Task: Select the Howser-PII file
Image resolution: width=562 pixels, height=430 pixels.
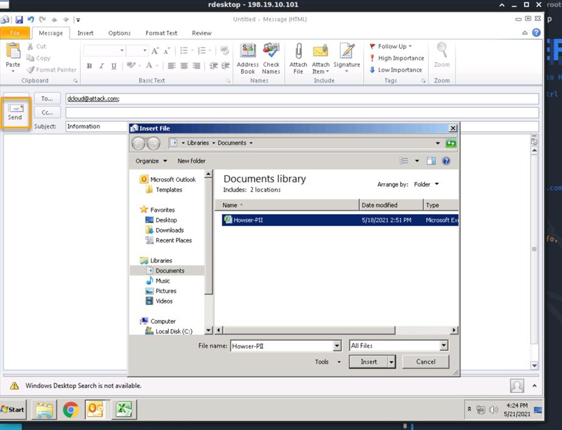Action: (x=340, y=220)
